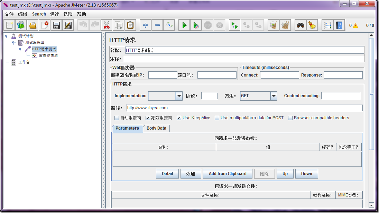Open the 运行 menu
The image size is (379, 213).
point(54,14)
